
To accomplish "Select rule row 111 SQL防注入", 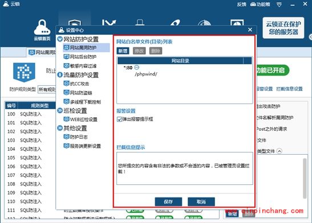I will pyautogui.click(x=31, y=210).
